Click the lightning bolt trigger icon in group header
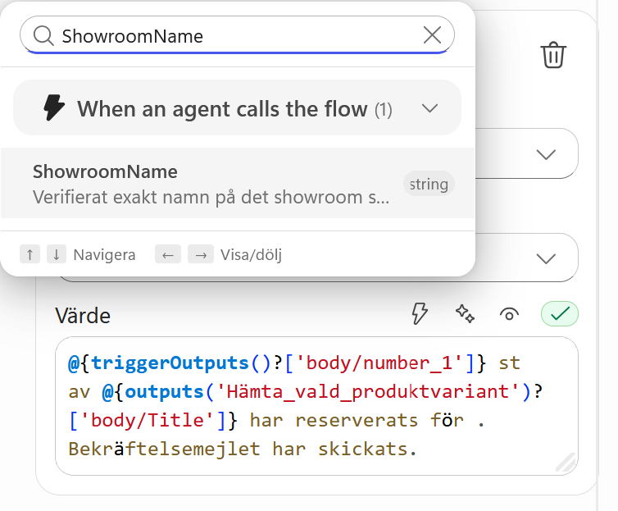 pyautogui.click(x=53, y=107)
